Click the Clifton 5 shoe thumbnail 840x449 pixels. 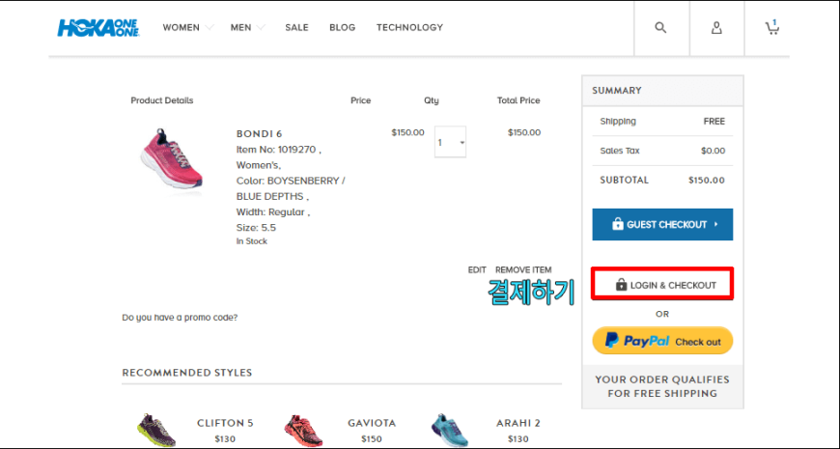(x=156, y=431)
